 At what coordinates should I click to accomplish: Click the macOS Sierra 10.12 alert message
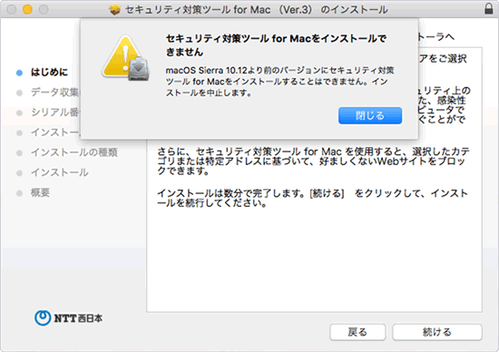tap(280, 82)
